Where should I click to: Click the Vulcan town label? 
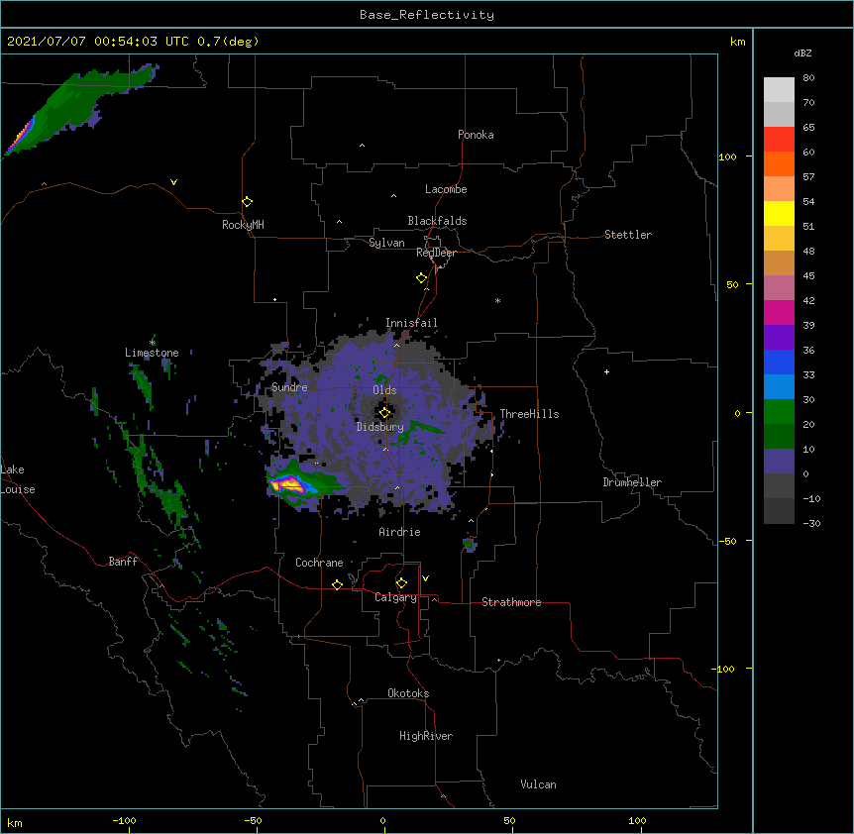(538, 784)
